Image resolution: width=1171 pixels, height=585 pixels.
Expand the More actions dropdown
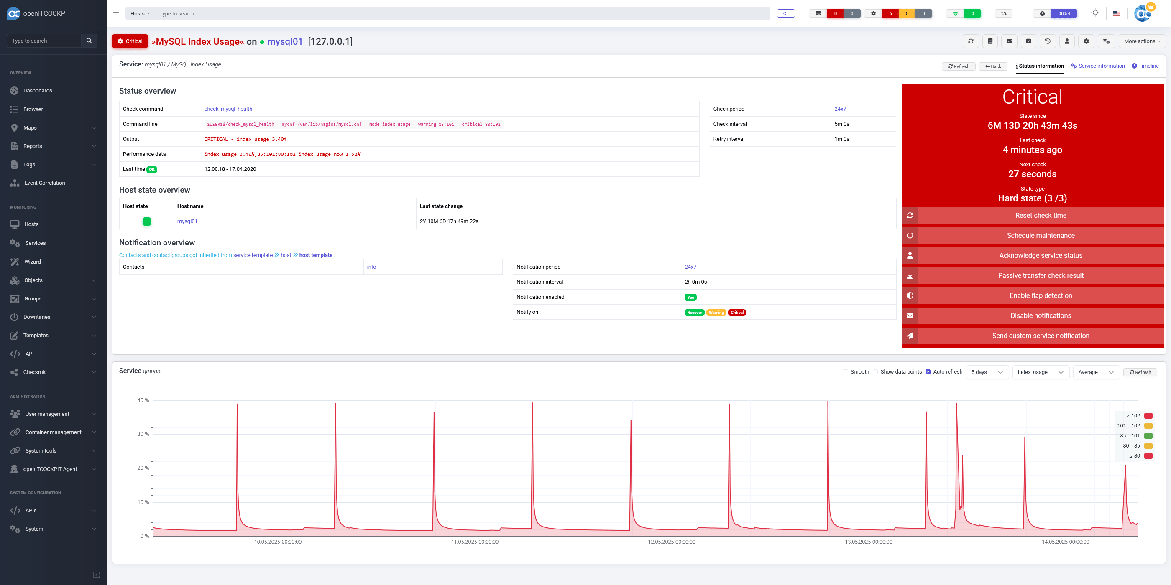click(x=1141, y=41)
